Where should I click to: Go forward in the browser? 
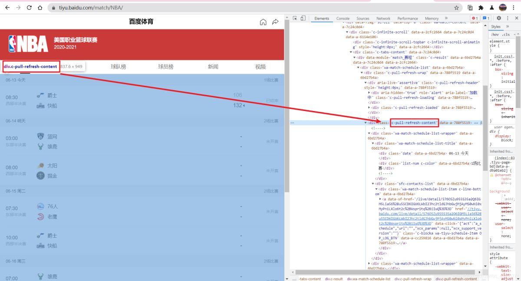pos(18,8)
